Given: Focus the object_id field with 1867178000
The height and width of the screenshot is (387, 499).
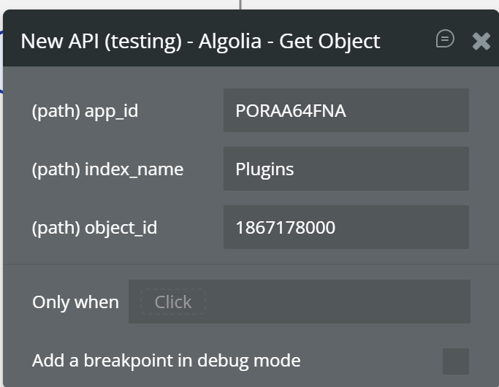Looking at the screenshot, I should [346, 227].
